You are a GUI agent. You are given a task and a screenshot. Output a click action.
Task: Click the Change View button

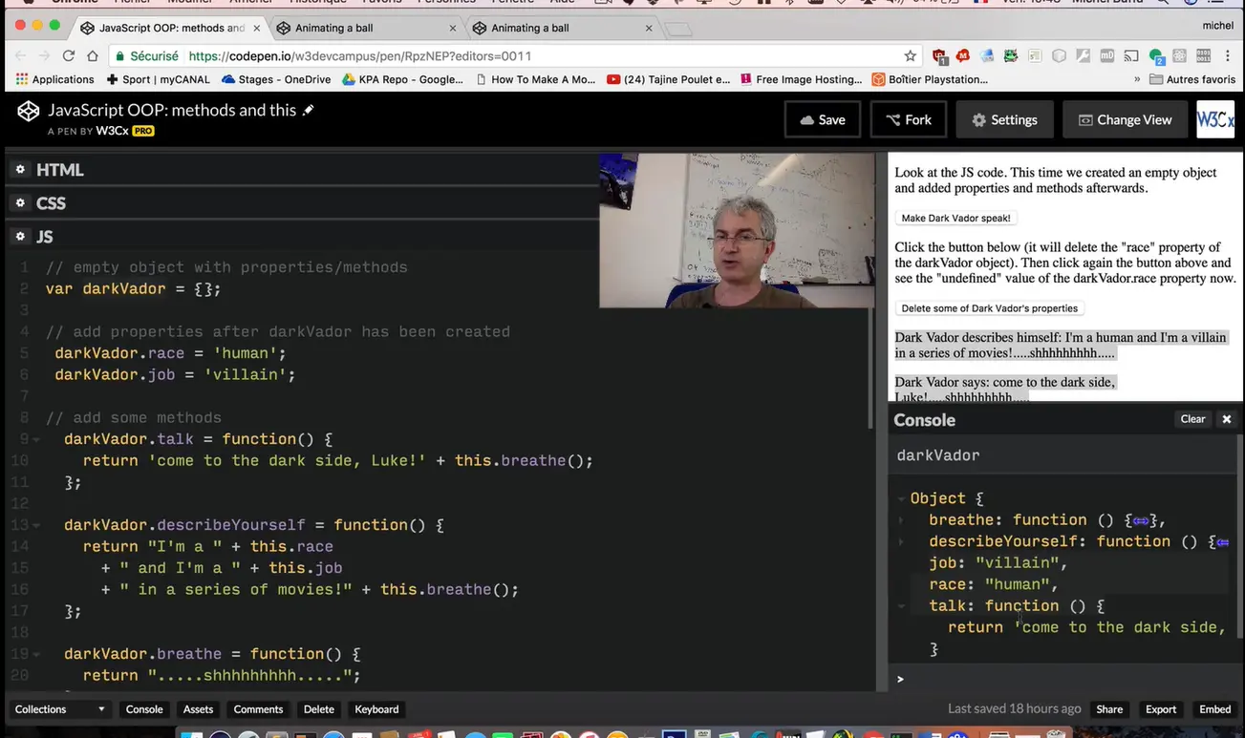[1125, 119]
